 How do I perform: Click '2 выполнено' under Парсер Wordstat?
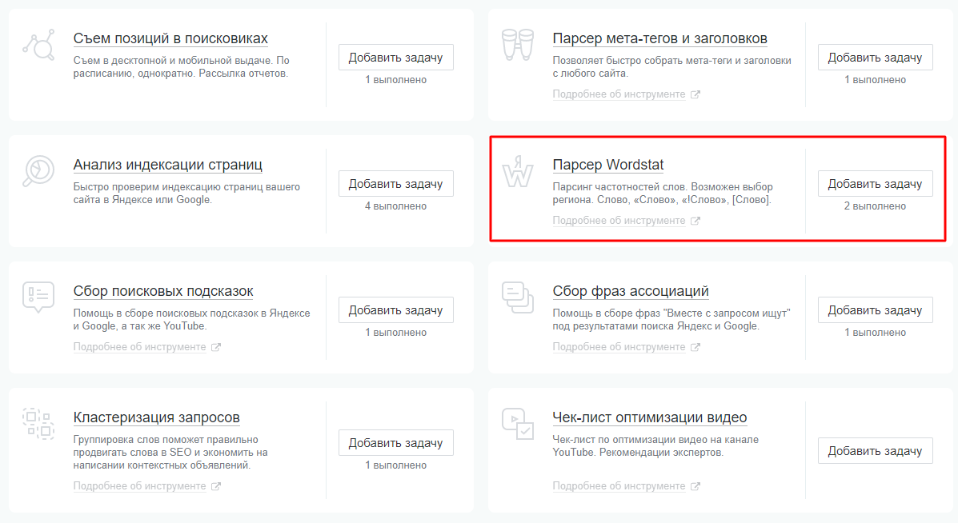tap(875, 206)
